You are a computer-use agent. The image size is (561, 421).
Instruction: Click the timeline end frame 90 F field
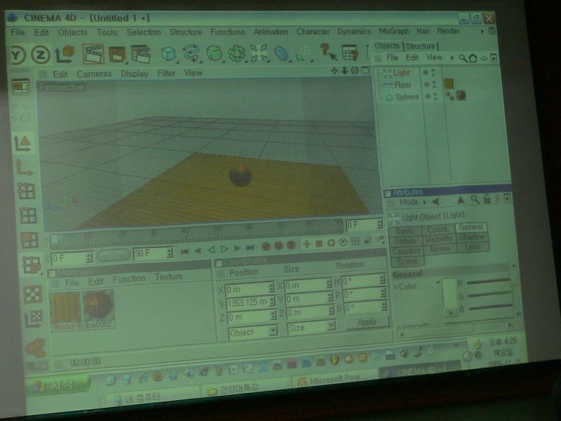(153, 254)
